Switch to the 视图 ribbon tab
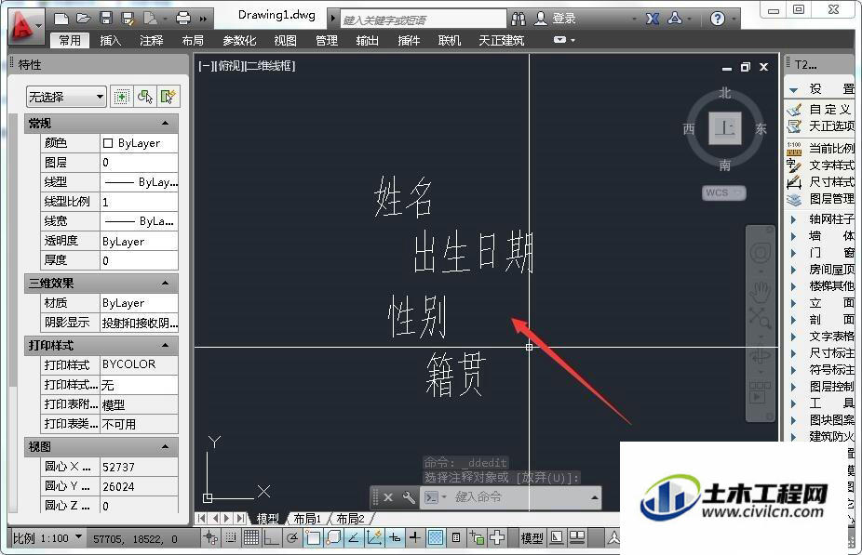Image resolution: width=862 pixels, height=555 pixels. pos(285,41)
